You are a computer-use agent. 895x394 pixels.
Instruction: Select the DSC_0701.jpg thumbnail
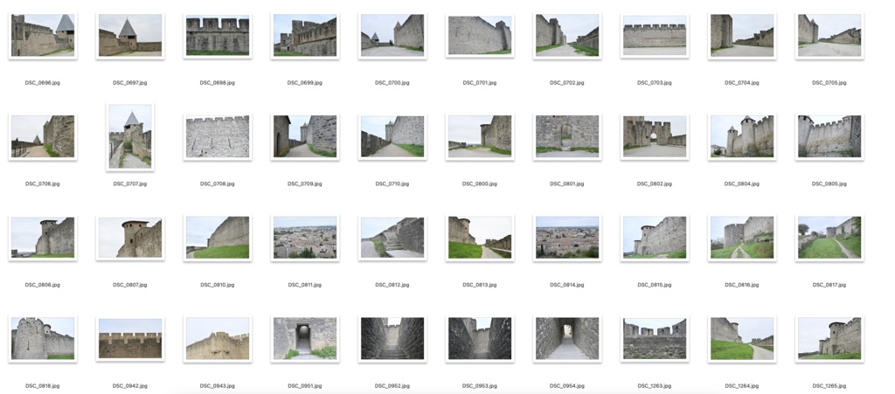480,35
